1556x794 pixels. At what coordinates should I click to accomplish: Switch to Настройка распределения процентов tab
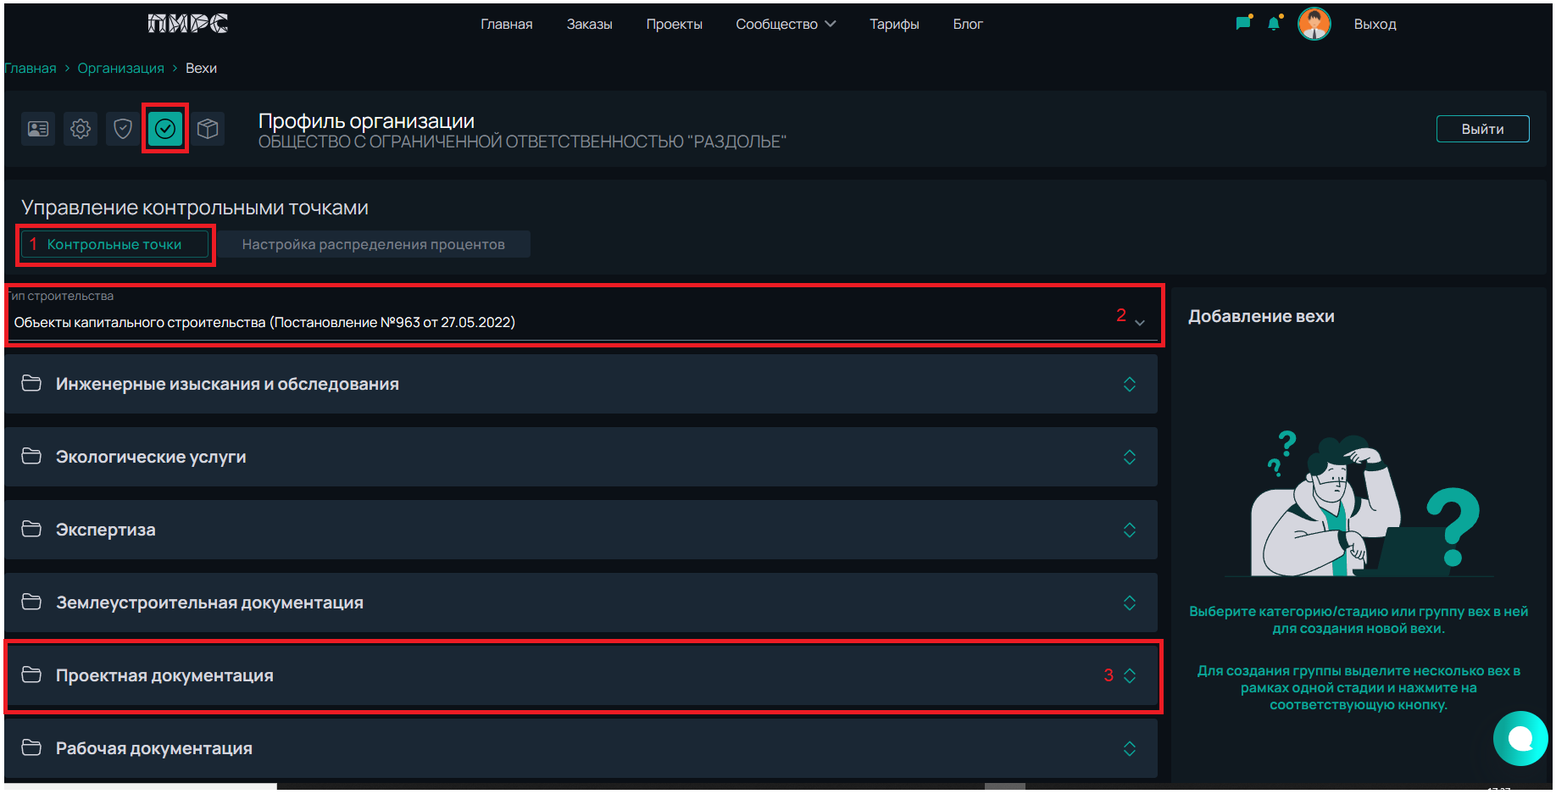pyautogui.click(x=373, y=244)
